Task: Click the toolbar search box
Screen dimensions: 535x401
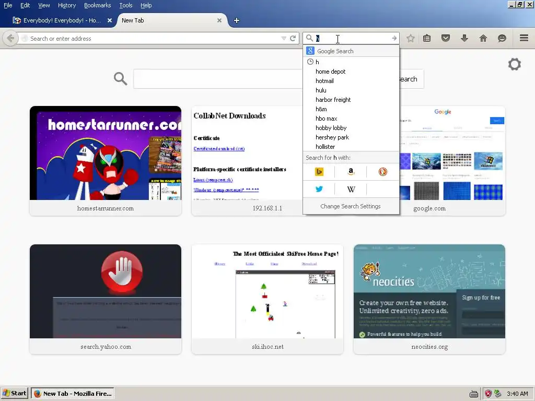Action: pyautogui.click(x=352, y=38)
